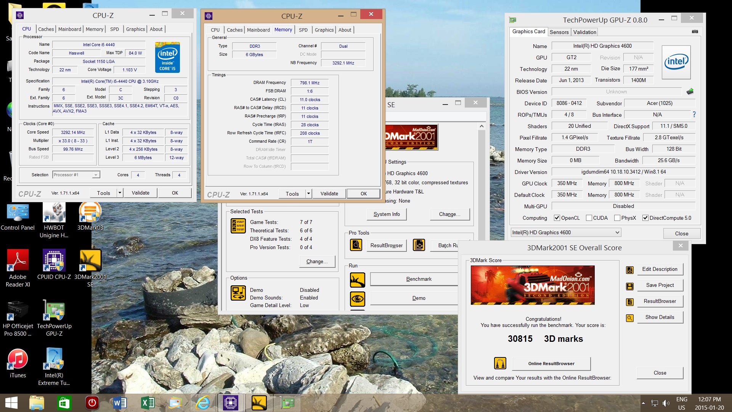Expand the Tools arrow in CPU-Z Memory window

[x=308, y=193]
